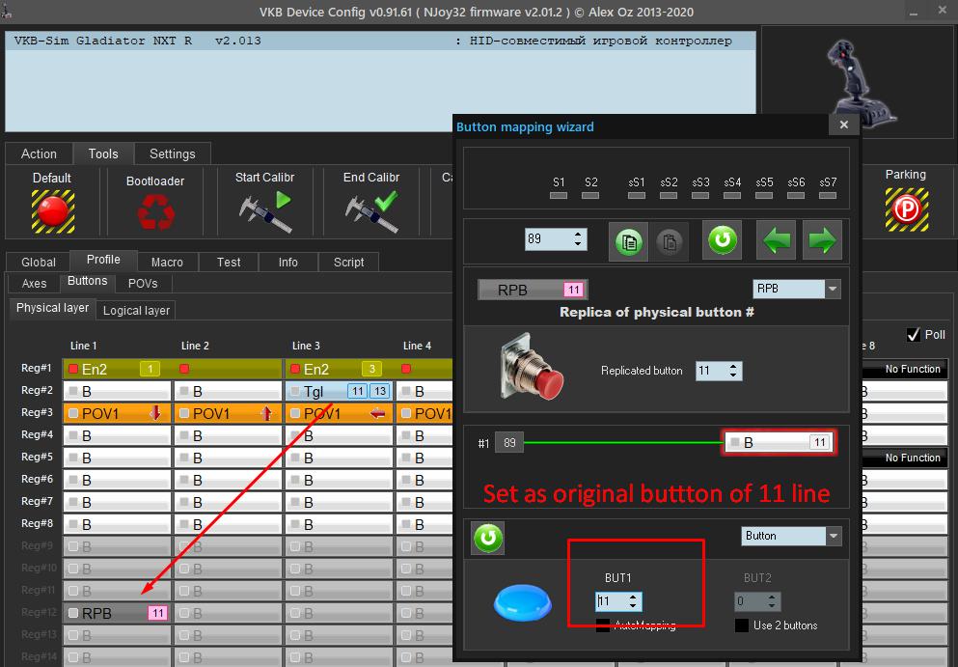This screenshot has width=958, height=667.
Task: Open the Global tab
Action: click(x=39, y=263)
